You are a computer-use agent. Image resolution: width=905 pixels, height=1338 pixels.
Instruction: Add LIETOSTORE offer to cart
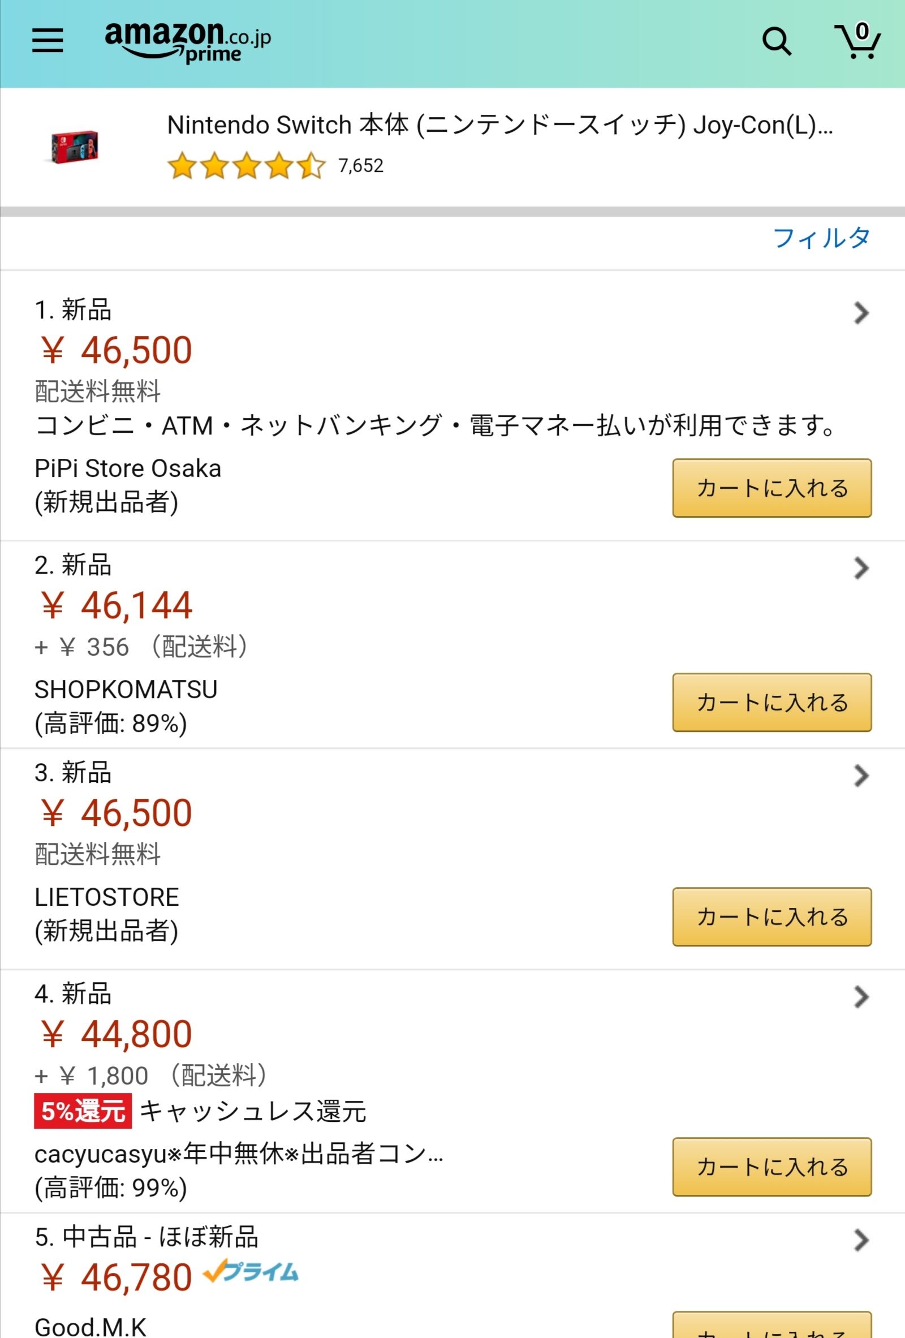(x=772, y=917)
